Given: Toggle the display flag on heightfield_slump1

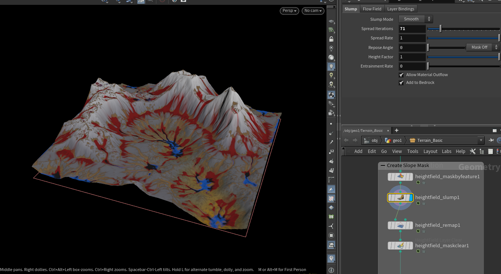Looking at the screenshot, I should click(x=410, y=198).
